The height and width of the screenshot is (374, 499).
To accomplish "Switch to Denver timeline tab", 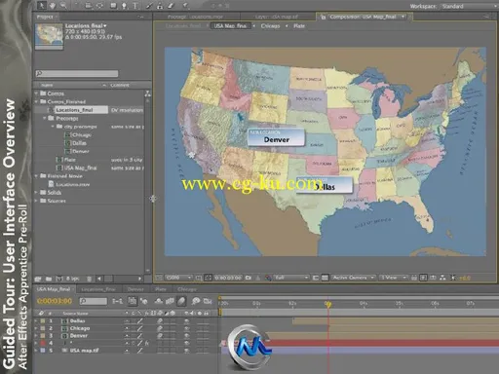I will click(x=135, y=289).
